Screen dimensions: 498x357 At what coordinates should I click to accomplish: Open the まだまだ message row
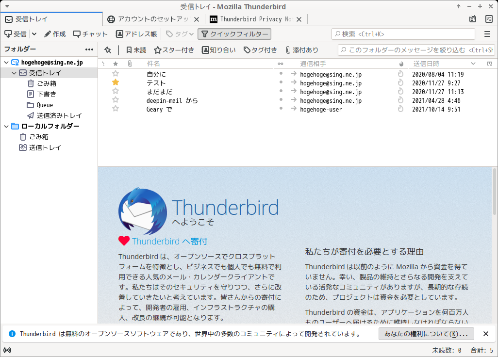(x=298, y=92)
